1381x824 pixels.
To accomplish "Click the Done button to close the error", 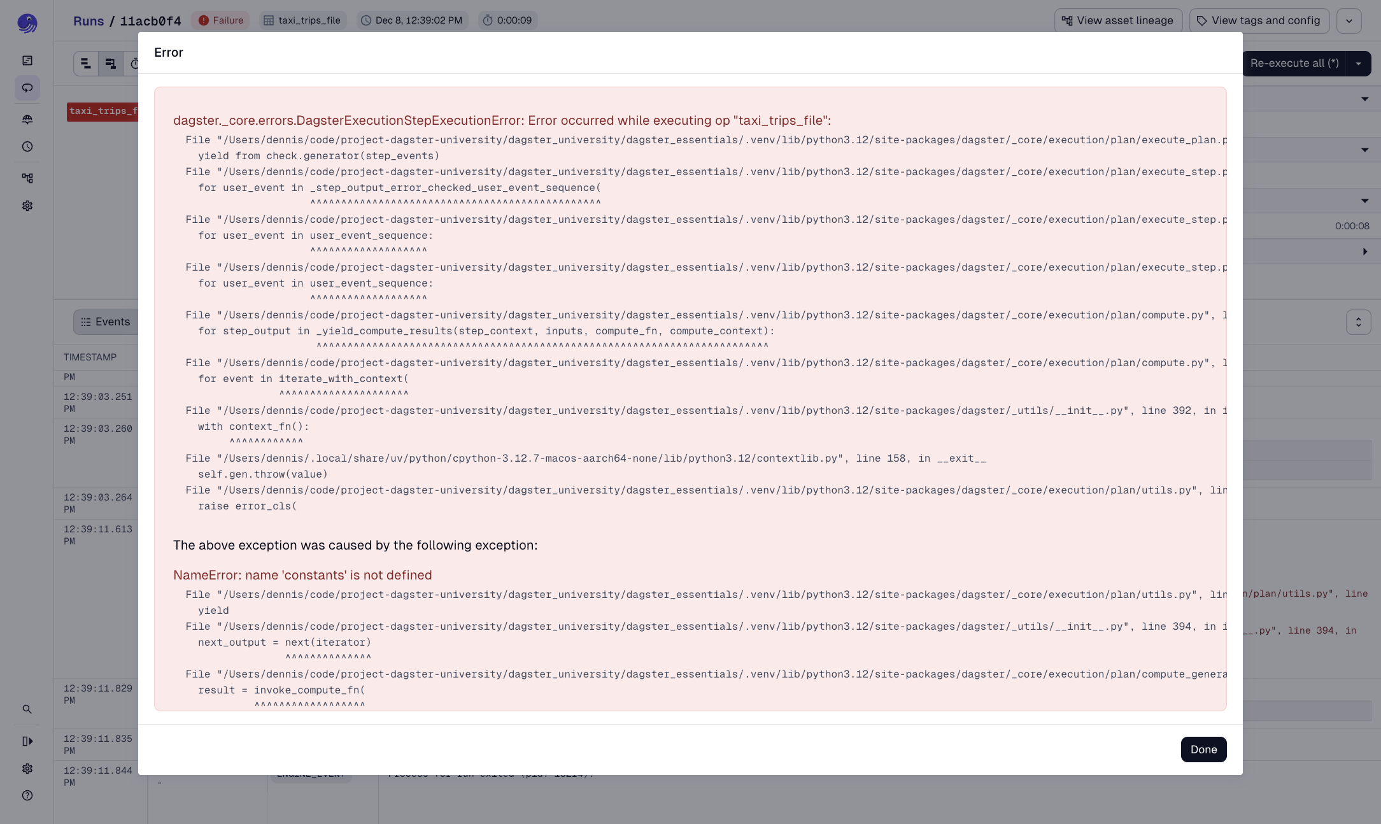I will pos(1203,749).
